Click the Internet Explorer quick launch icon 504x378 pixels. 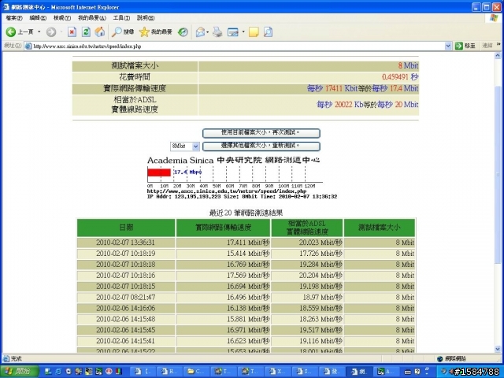58,371
